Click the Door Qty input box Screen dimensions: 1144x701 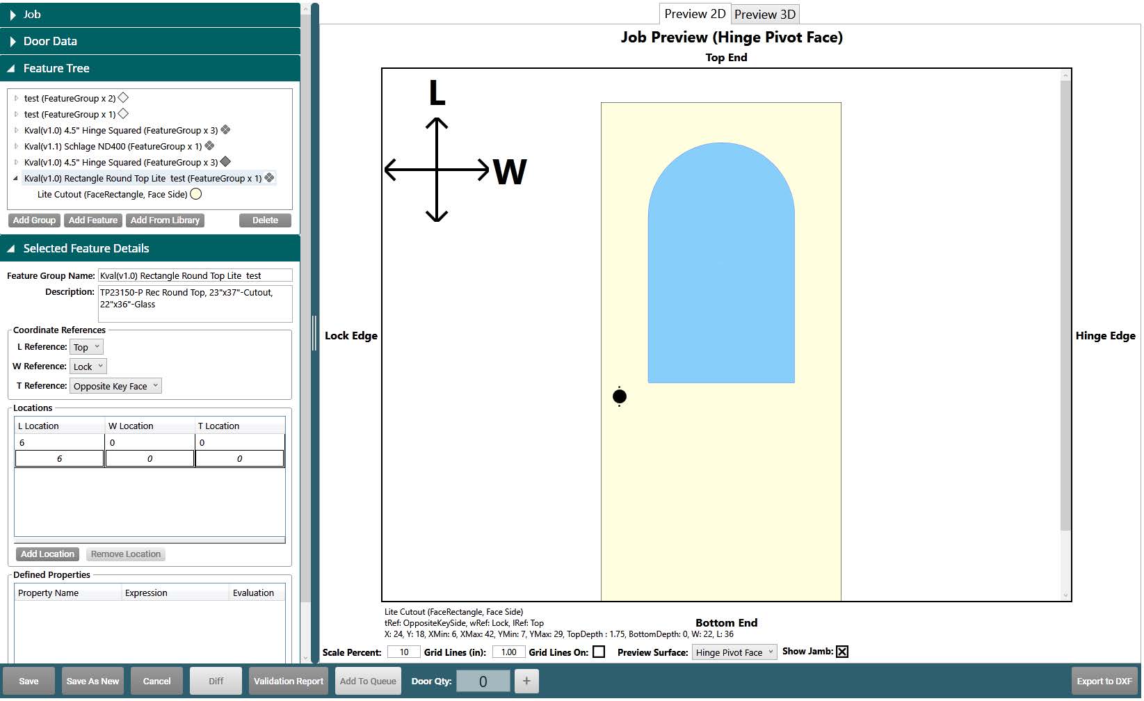tap(483, 682)
